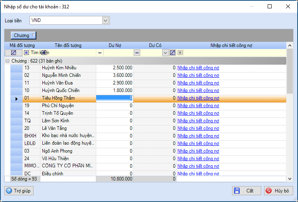Click the Dư Có column header
This screenshot has height=202, width=298.
[155, 45]
